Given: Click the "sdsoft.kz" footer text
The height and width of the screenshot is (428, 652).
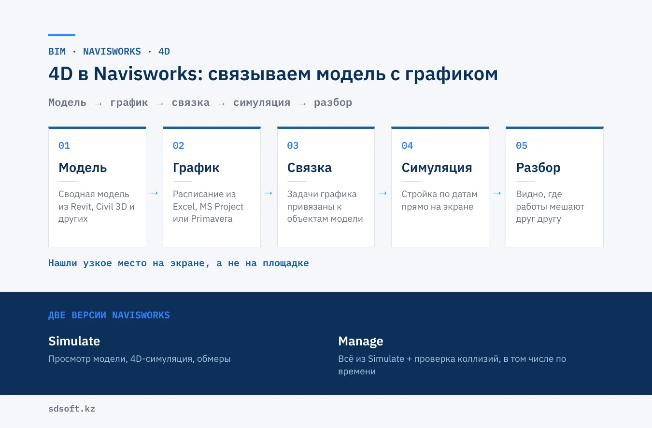Looking at the screenshot, I should [72, 409].
